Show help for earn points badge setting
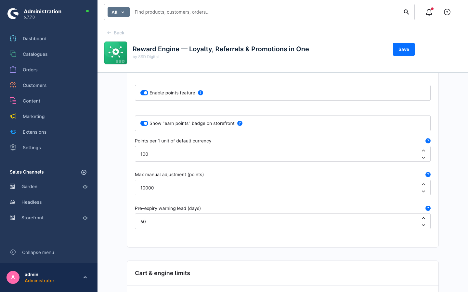This screenshot has width=468, height=292. 240,123
